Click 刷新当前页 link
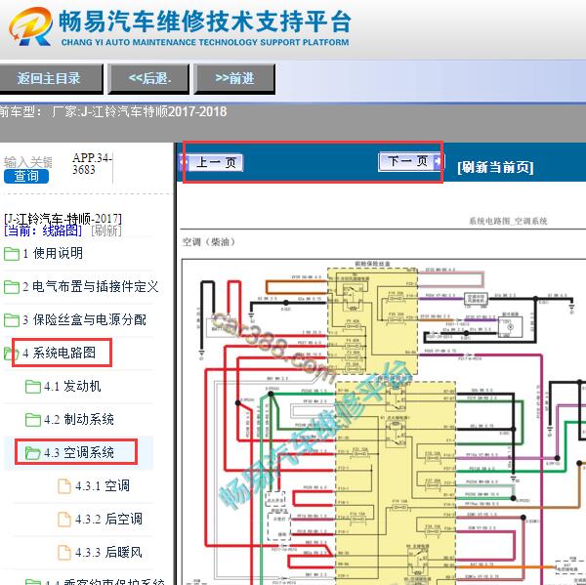The height and width of the screenshot is (585, 586). click(x=495, y=167)
